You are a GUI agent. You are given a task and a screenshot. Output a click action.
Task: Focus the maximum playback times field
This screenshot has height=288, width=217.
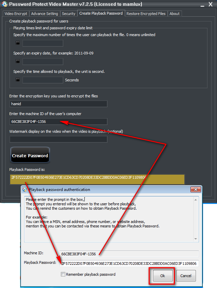click(x=43, y=43)
